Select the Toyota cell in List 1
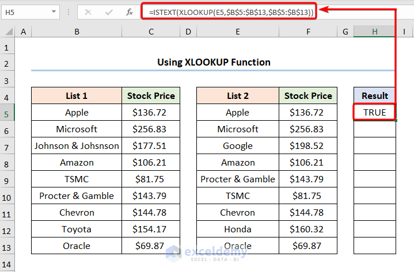This screenshot has width=414, height=272. click(77, 229)
